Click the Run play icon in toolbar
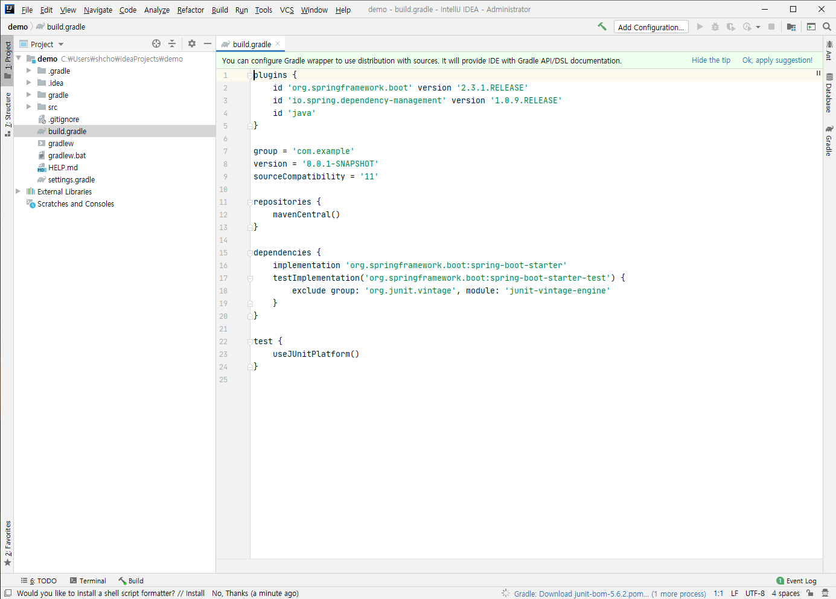Image resolution: width=836 pixels, height=599 pixels. tap(700, 27)
